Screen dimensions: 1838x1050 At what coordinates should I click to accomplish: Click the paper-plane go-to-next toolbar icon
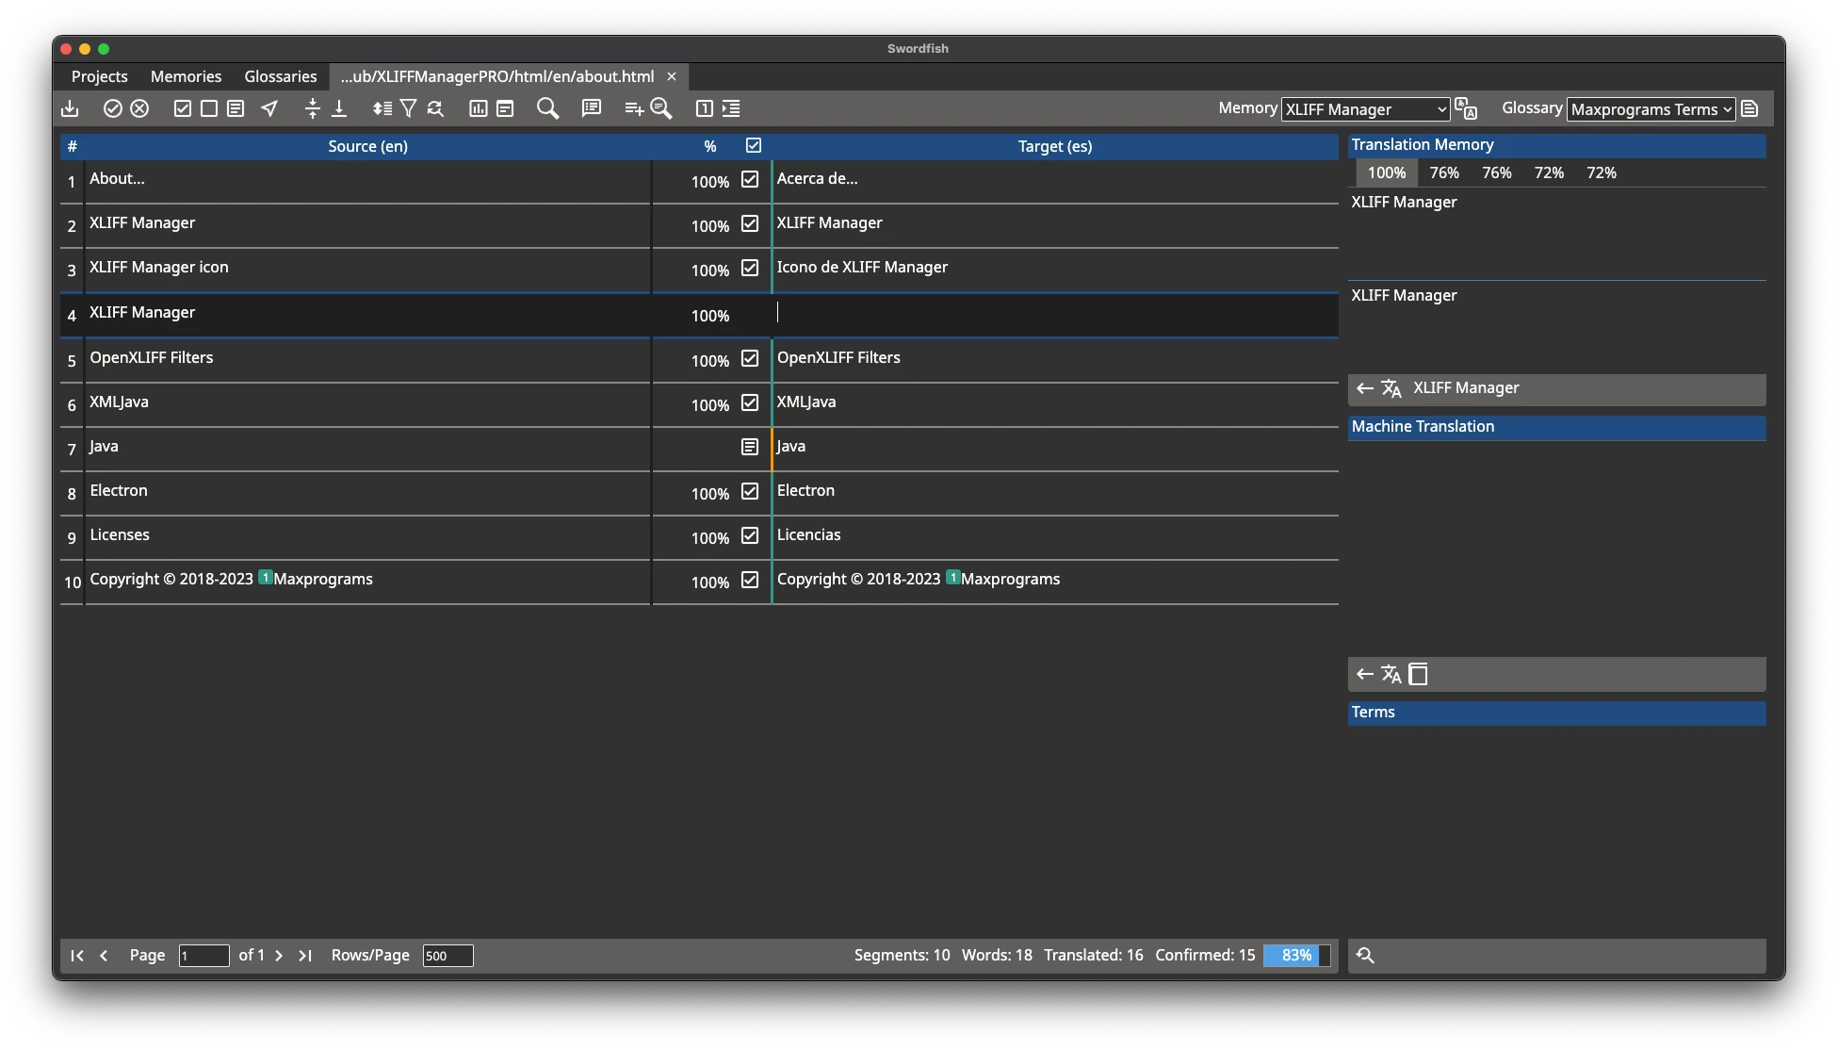click(269, 108)
